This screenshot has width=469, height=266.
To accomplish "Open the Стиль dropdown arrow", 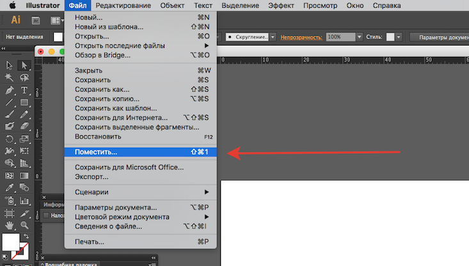I will pos(399,37).
